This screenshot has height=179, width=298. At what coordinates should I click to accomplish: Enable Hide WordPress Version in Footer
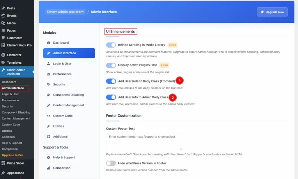pyautogui.click(x=111, y=163)
